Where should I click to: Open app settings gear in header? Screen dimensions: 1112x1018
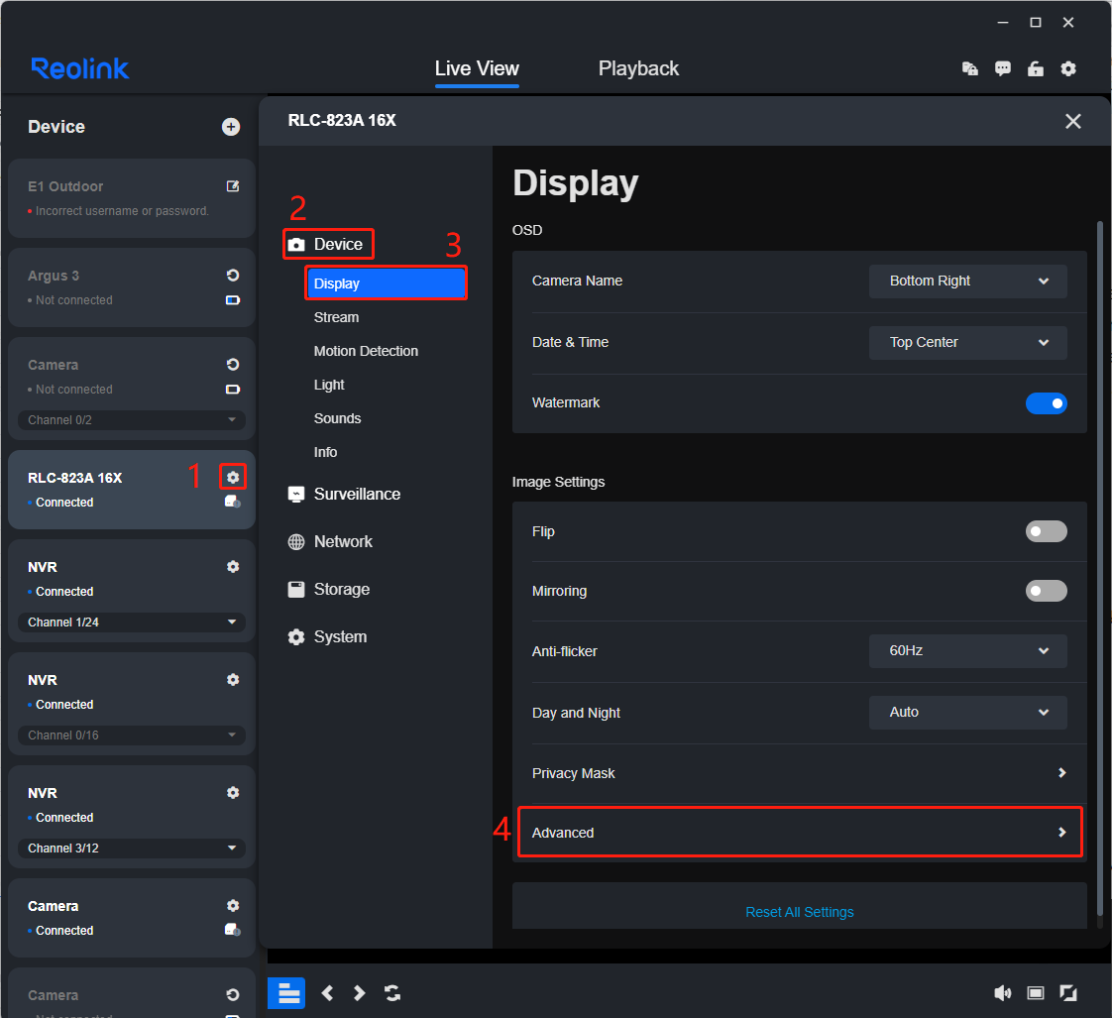click(1068, 68)
